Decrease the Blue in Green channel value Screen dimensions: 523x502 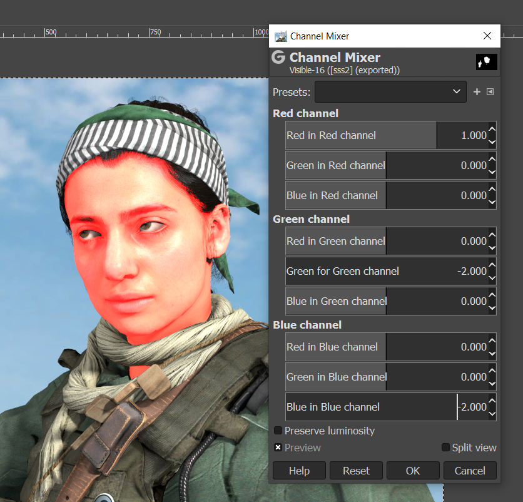492,308
